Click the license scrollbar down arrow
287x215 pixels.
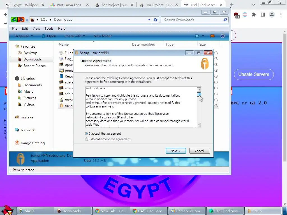tap(199, 125)
